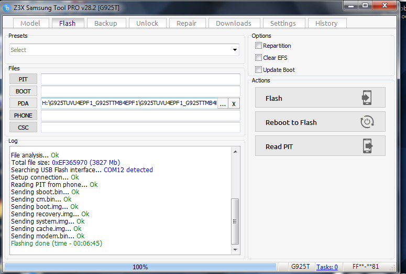Image resolution: width=406 pixels, height=274 pixels.
Task: Click in the PHONE file path field
Action: pos(140,115)
